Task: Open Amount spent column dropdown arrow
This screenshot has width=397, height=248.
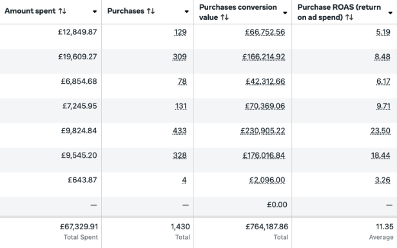Action: tap(95, 12)
